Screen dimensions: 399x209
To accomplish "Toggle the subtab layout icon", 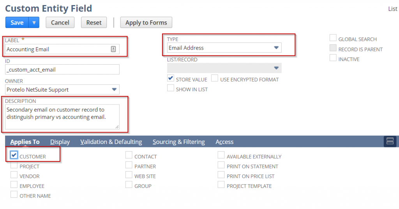I will coord(390,142).
